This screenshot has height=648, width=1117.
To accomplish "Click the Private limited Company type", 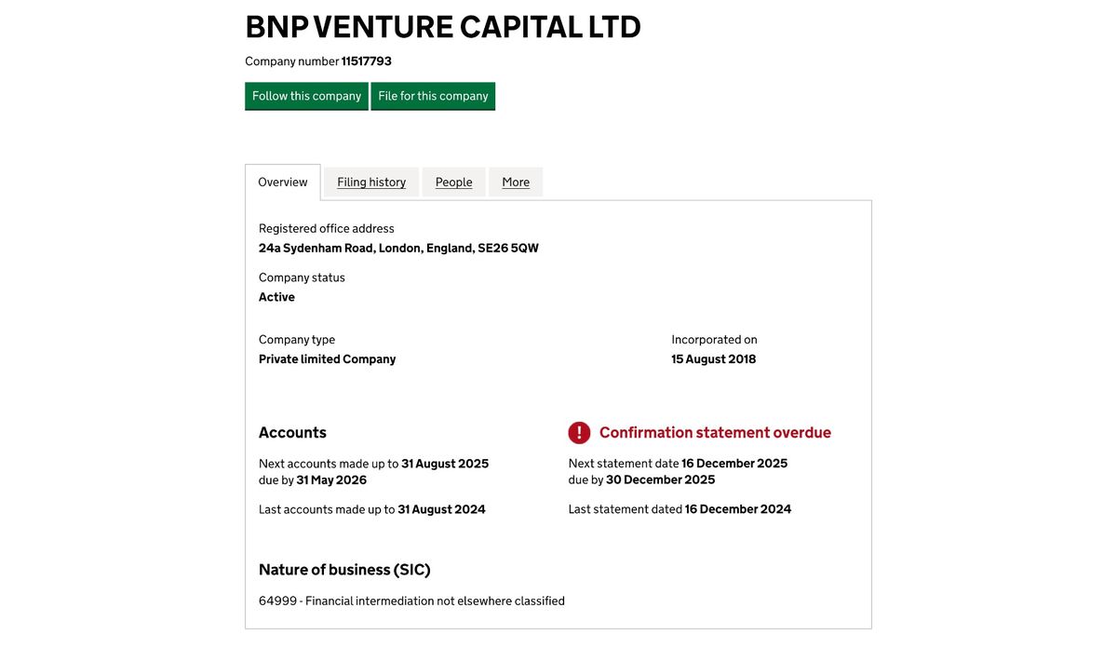I will pos(327,358).
